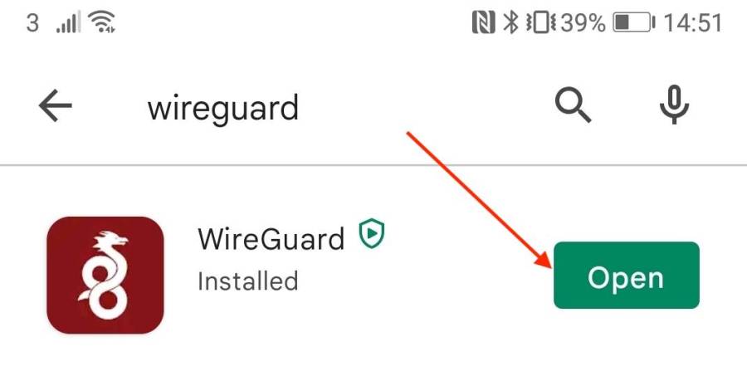Image resolution: width=747 pixels, height=371 pixels.
Task: Start voice search with microphone icon
Action: click(674, 106)
